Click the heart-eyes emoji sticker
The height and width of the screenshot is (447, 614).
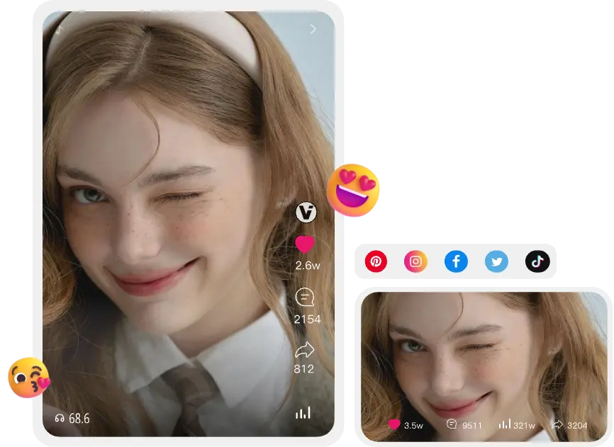[354, 190]
